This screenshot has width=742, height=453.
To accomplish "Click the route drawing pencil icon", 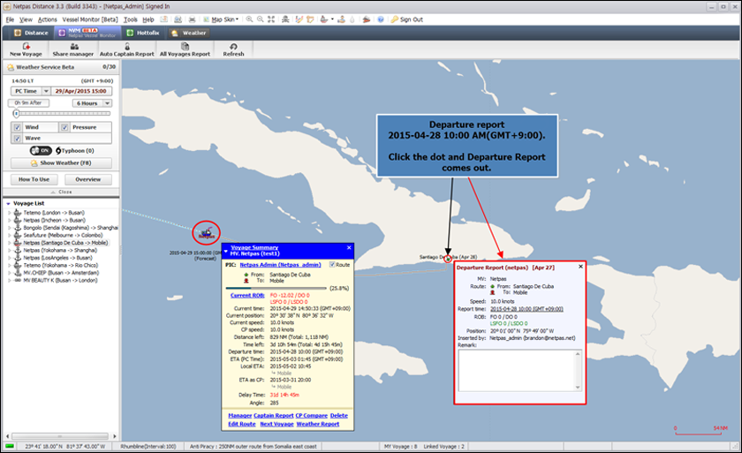I will pyautogui.click(x=299, y=19).
